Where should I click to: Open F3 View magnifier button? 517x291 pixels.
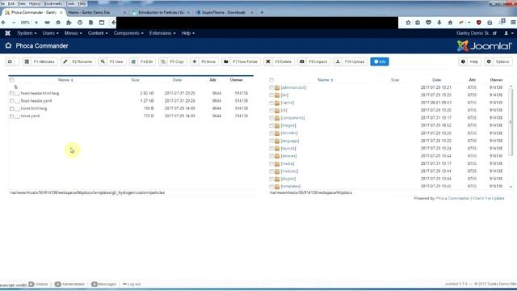112,61
